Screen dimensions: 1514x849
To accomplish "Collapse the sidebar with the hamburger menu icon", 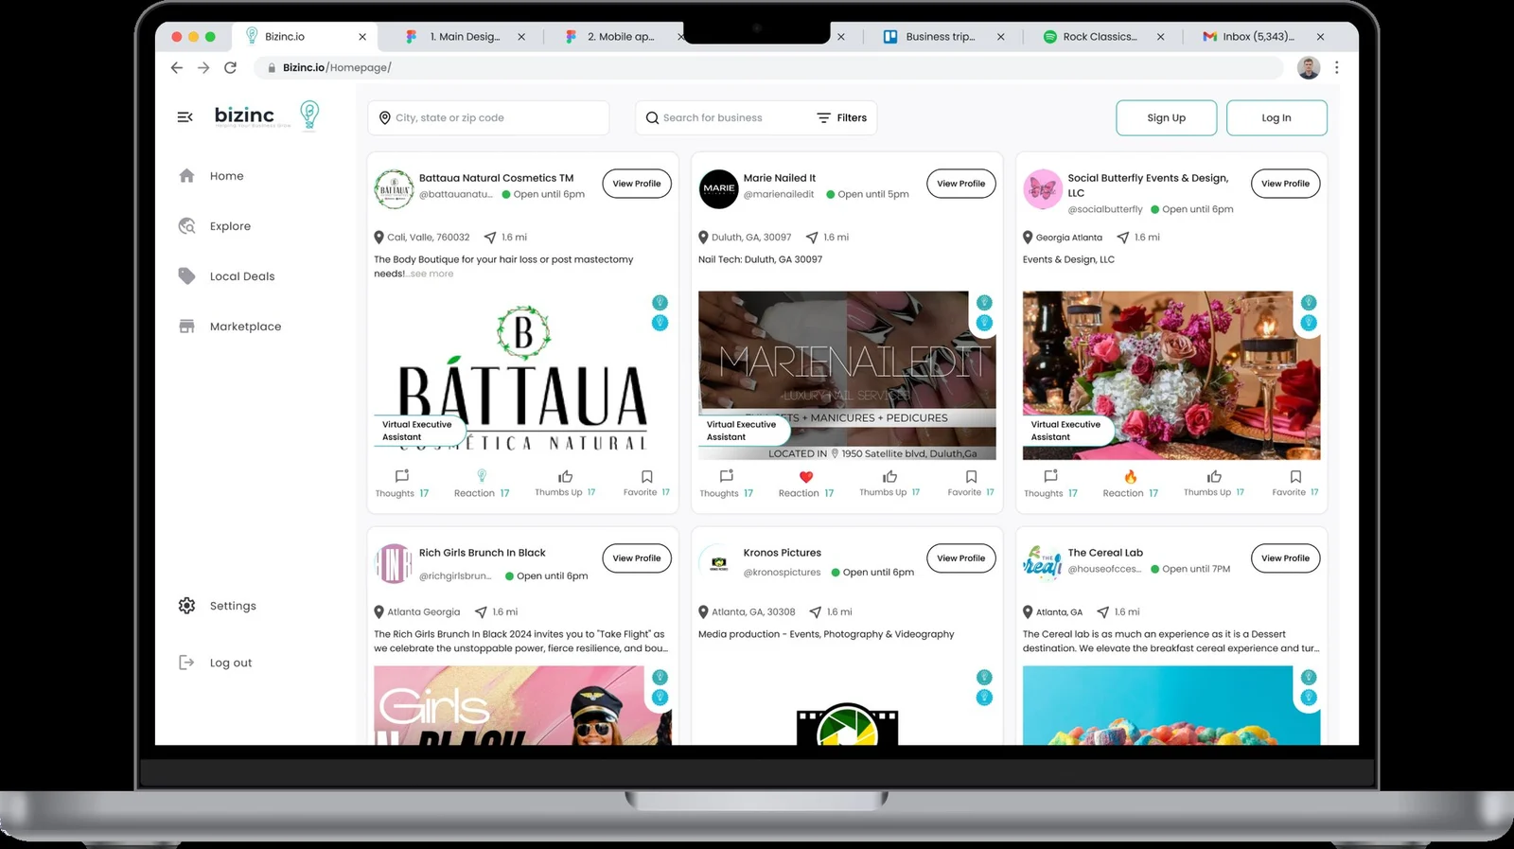I will tap(185, 117).
